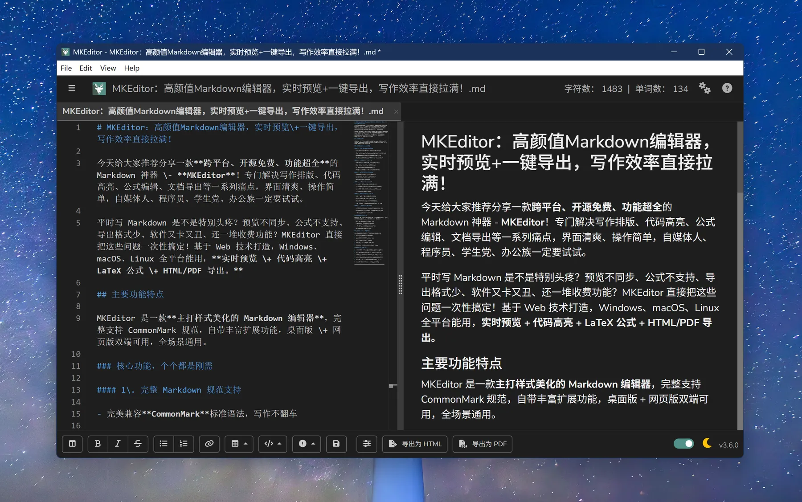Image resolution: width=802 pixels, height=502 pixels.
Task: Open the File menu
Action: pos(66,68)
